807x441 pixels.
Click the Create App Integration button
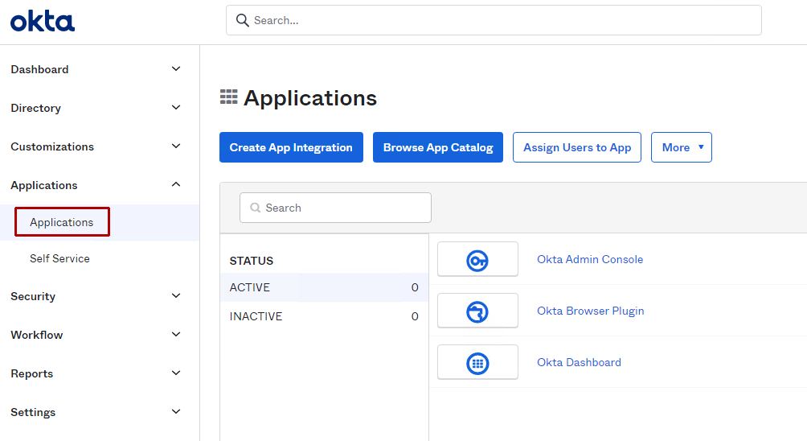(291, 147)
